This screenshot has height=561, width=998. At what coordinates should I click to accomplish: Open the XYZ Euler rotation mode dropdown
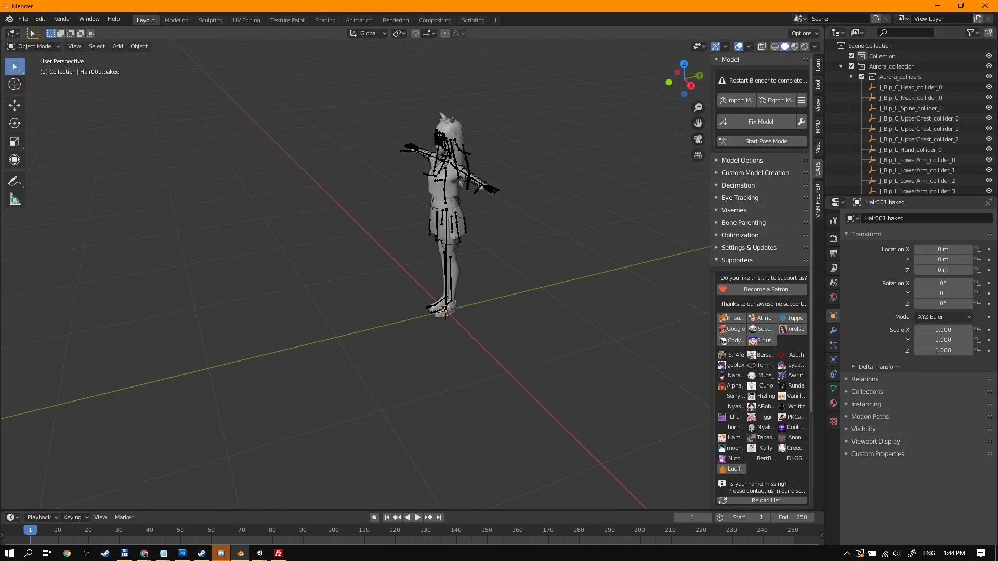(x=943, y=317)
